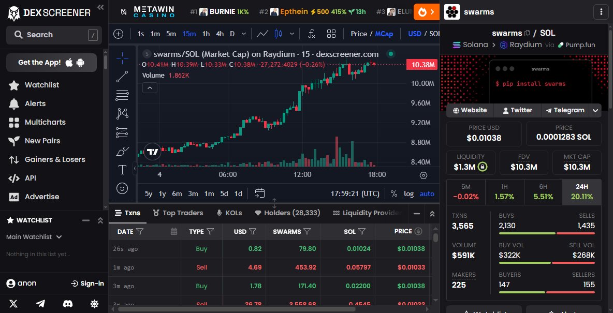The image size is (613, 313).
Task: Select 1s timeframe
Action: tap(140, 34)
